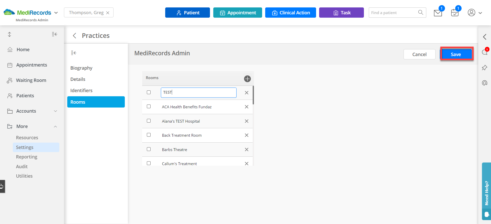491x224 pixels.
Task: Click the blue Patient button
Action: [187, 13]
